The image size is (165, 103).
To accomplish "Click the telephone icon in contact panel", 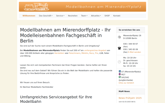I will [119, 48].
